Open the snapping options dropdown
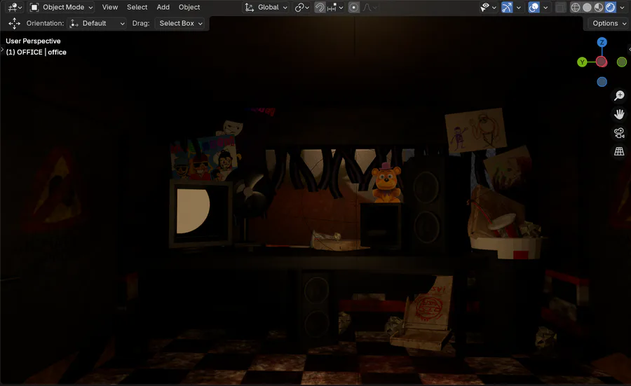631x386 pixels. (335, 7)
